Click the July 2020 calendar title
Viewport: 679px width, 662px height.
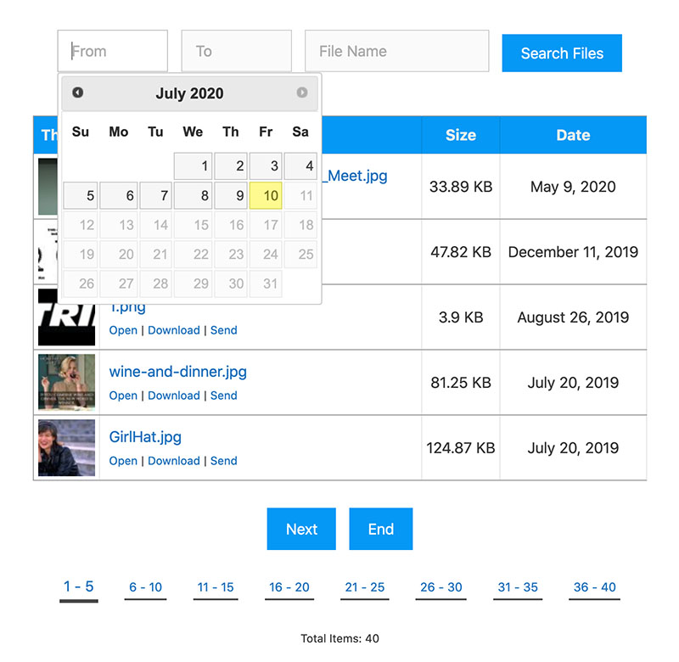click(x=189, y=93)
